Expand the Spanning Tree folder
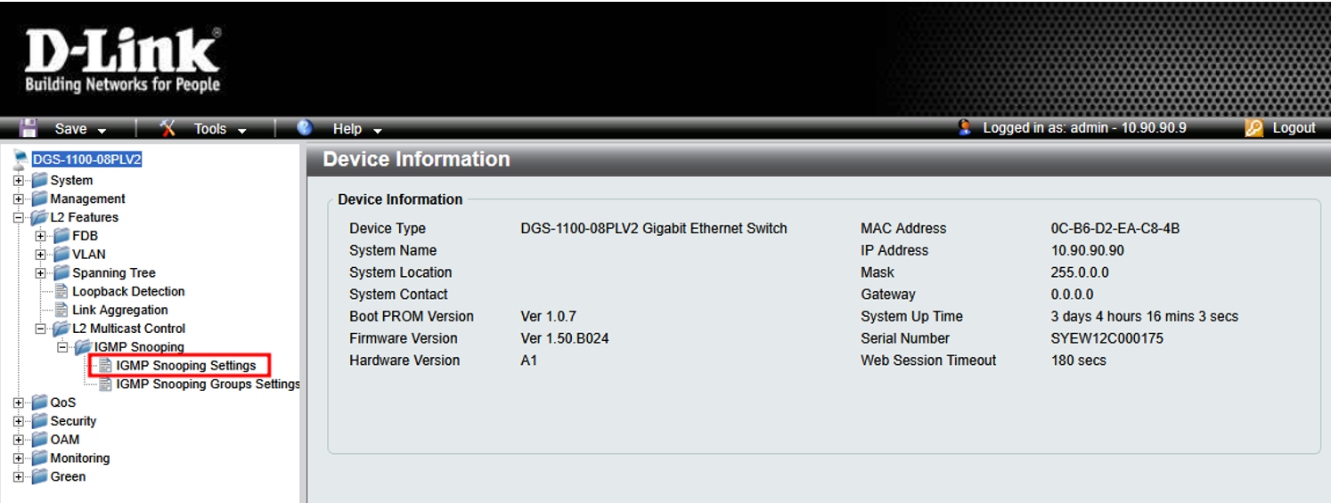The height and width of the screenshot is (503, 1331). 41,273
